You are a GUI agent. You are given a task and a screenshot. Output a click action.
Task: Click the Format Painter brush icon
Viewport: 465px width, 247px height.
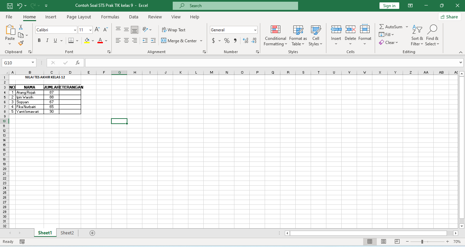pyautogui.click(x=21, y=43)
